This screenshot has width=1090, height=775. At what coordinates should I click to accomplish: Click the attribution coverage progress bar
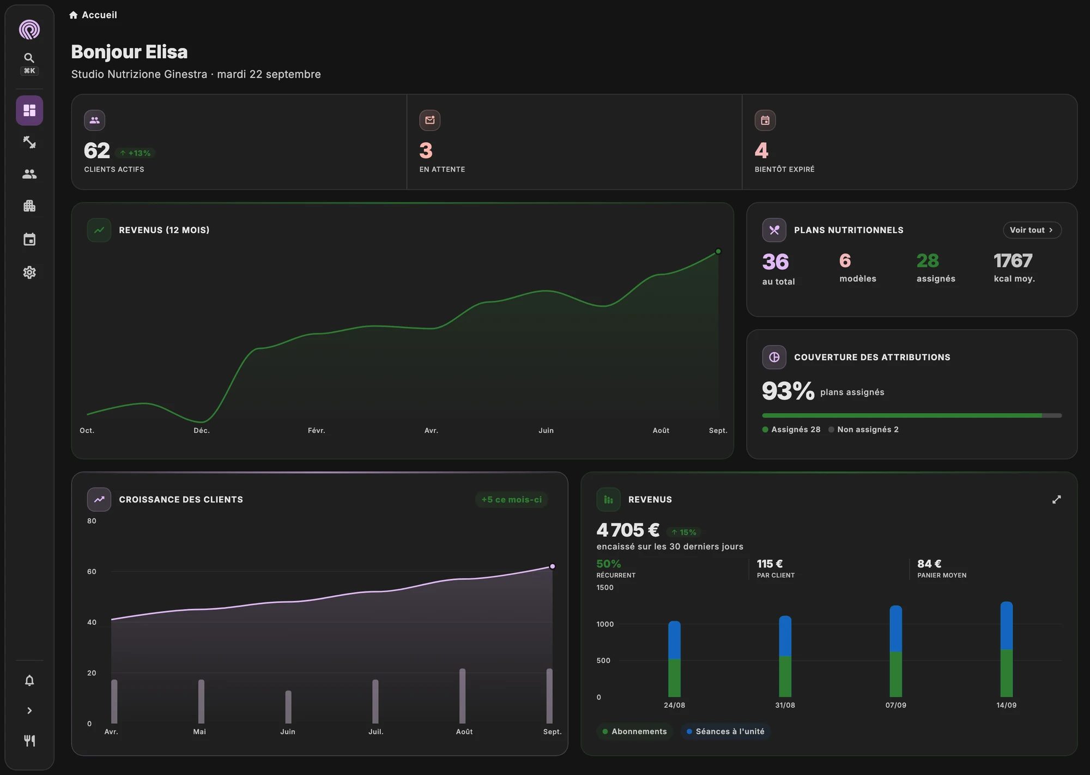(x=912, y=415)
